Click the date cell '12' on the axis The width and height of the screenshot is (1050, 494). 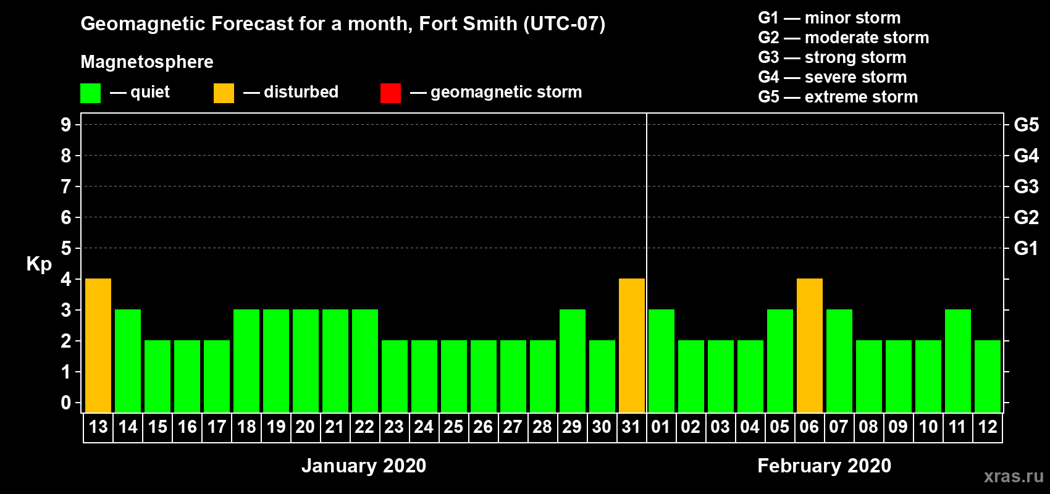coord(988,427)
